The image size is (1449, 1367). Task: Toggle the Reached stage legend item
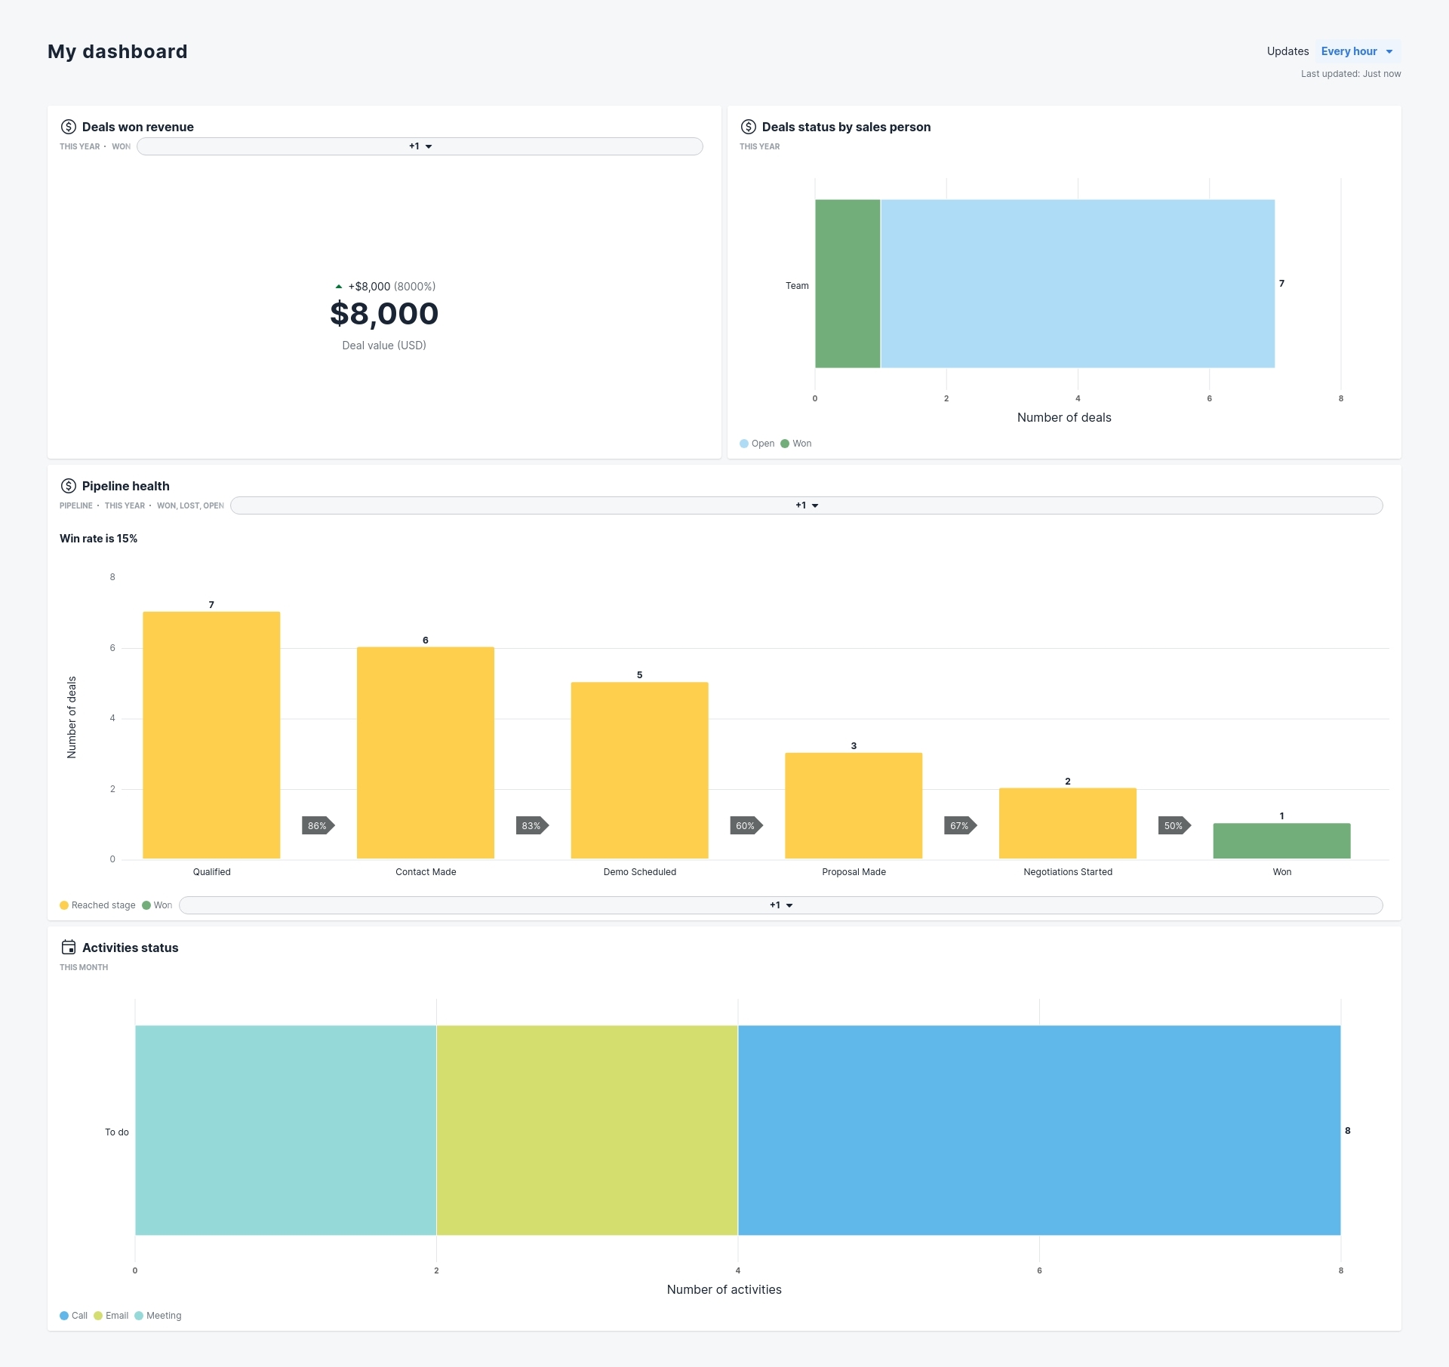pyautogui.click(x=98, y=905)
